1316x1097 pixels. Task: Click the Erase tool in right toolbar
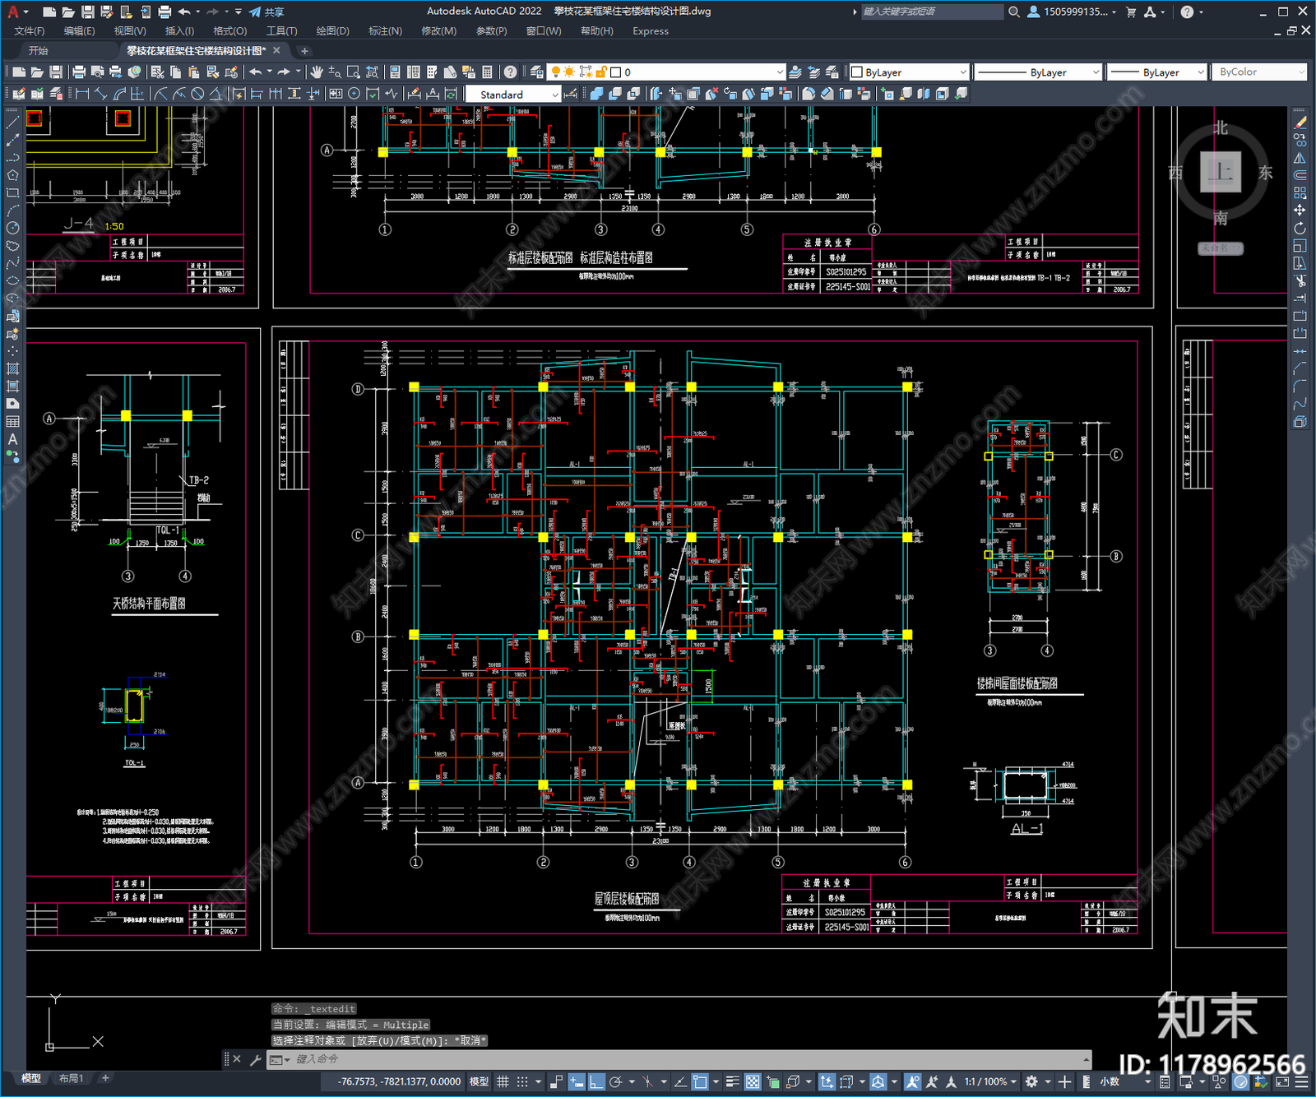coord(1300,123)
